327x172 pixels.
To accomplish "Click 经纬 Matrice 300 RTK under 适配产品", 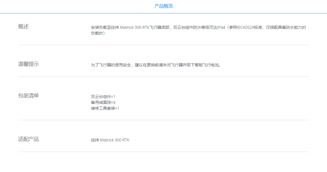I will [110, 140].
